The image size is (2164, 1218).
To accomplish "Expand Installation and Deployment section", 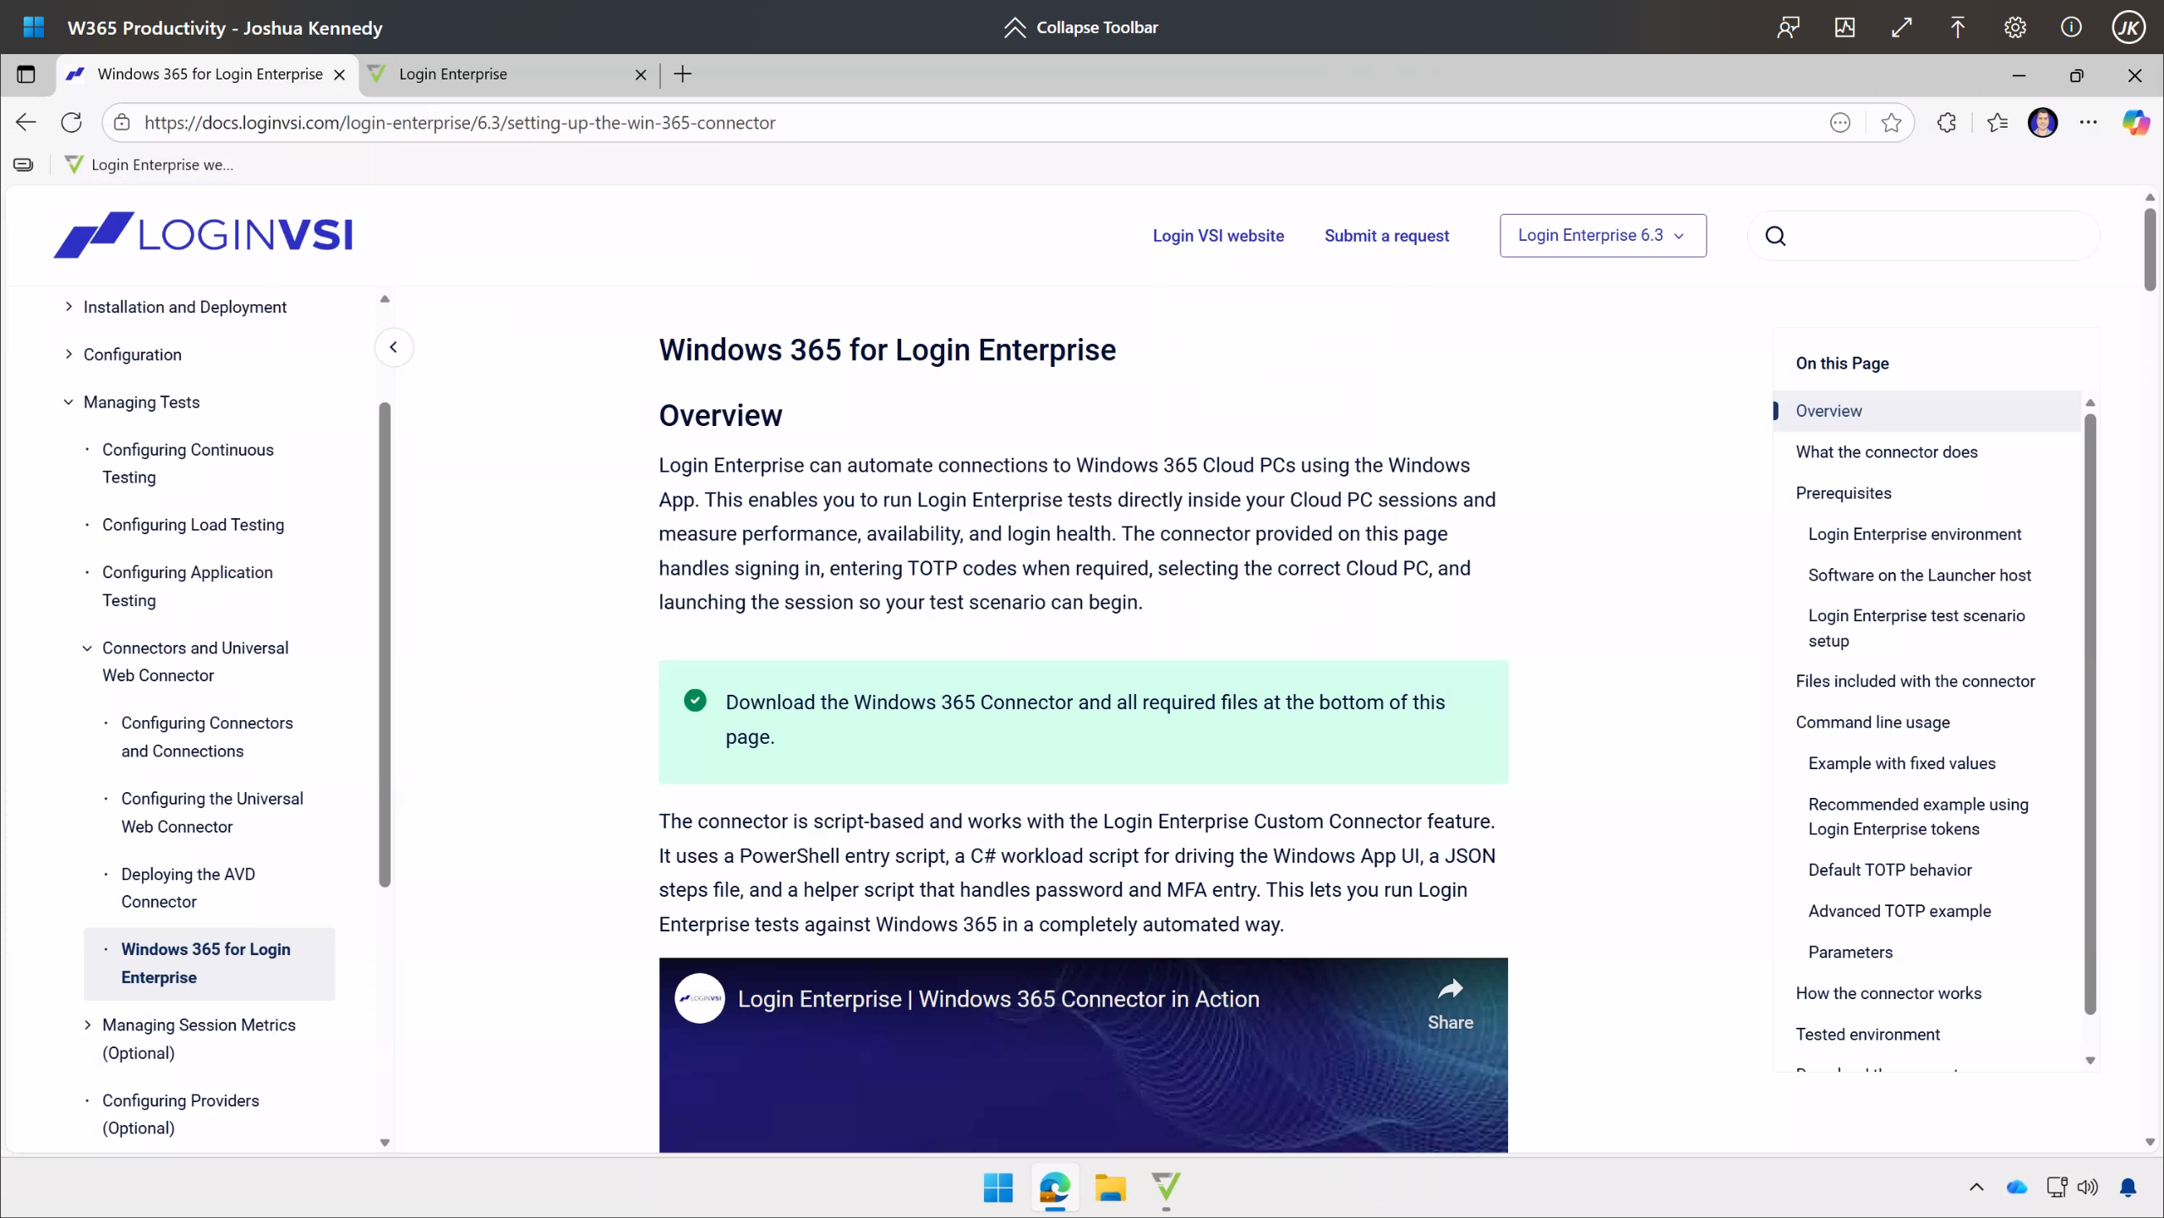I will click(x=69, y=307).
